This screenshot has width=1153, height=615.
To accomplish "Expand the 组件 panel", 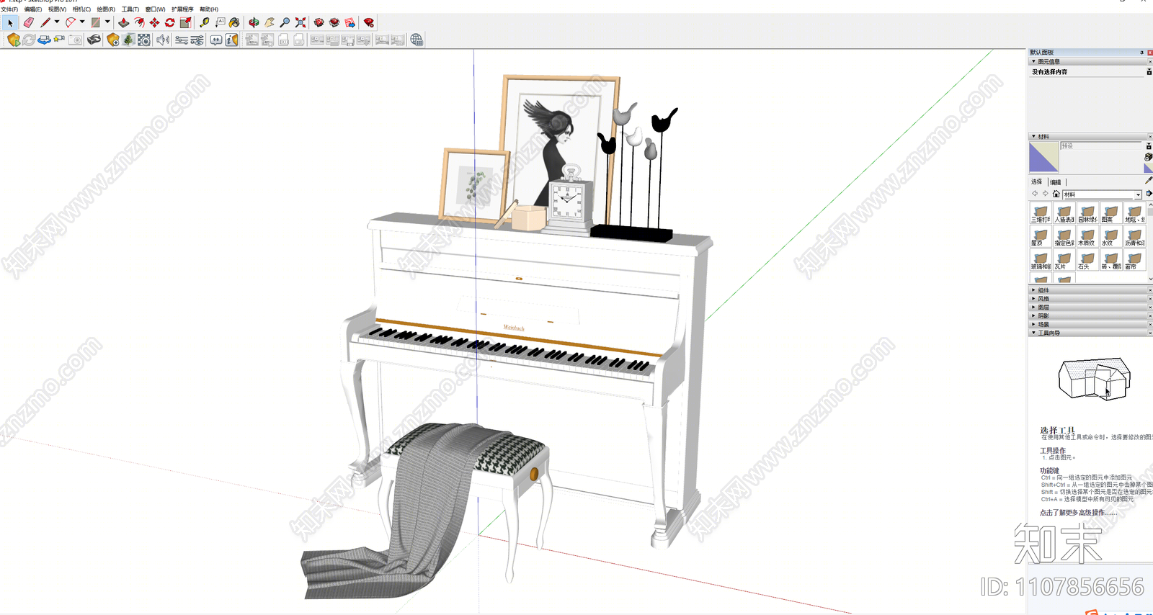I will coord(1090,290).
